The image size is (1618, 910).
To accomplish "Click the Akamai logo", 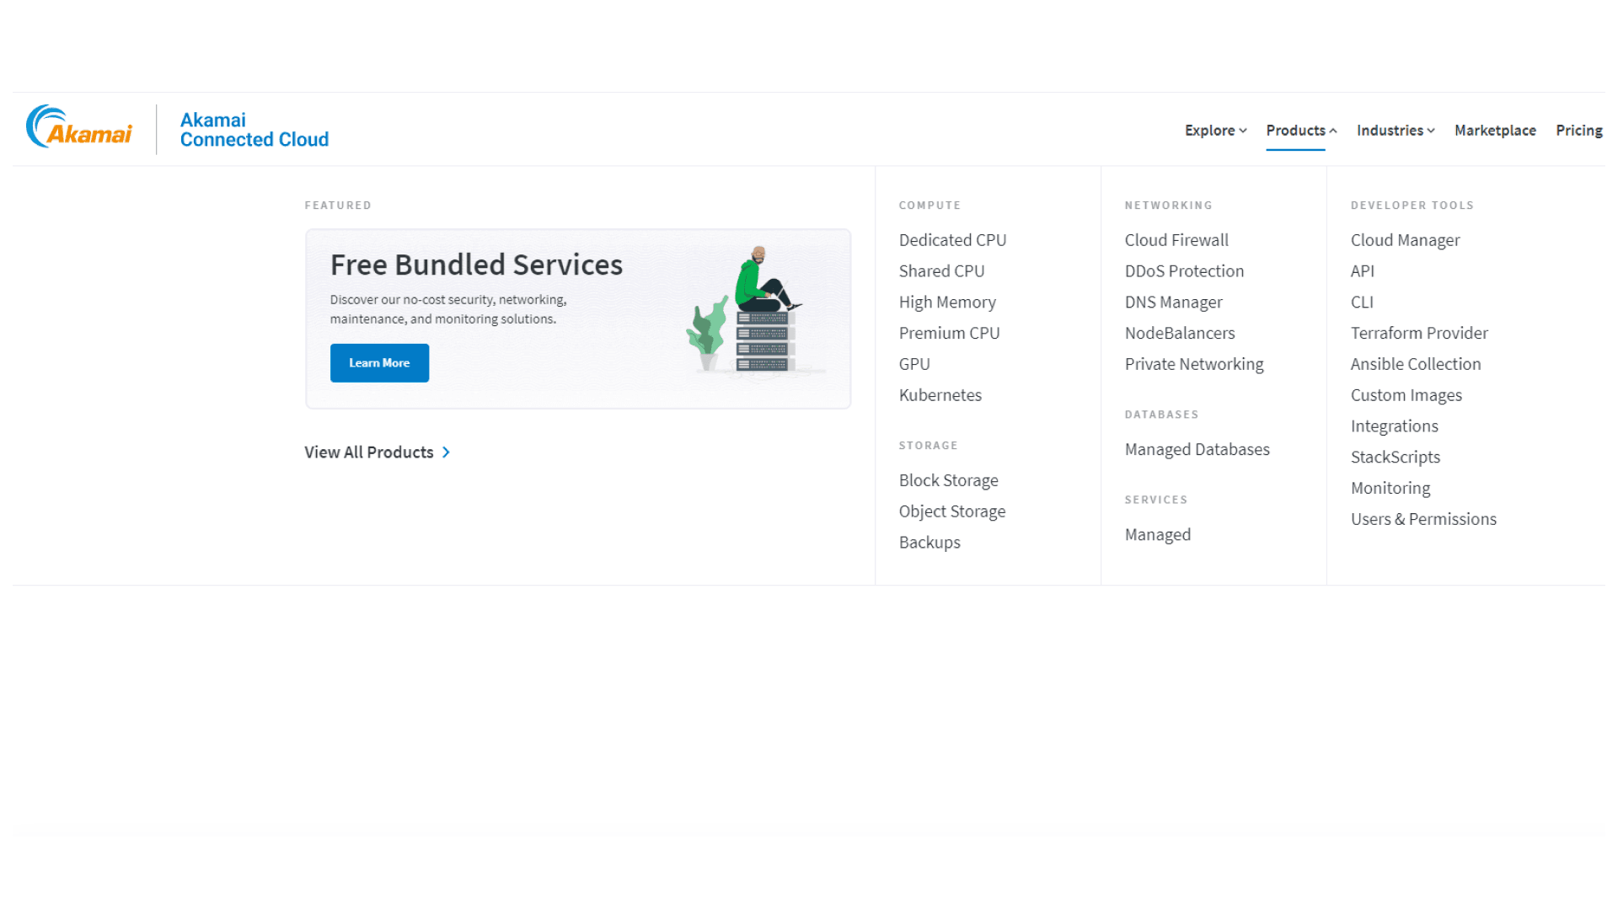I will (x=78, y=127).
